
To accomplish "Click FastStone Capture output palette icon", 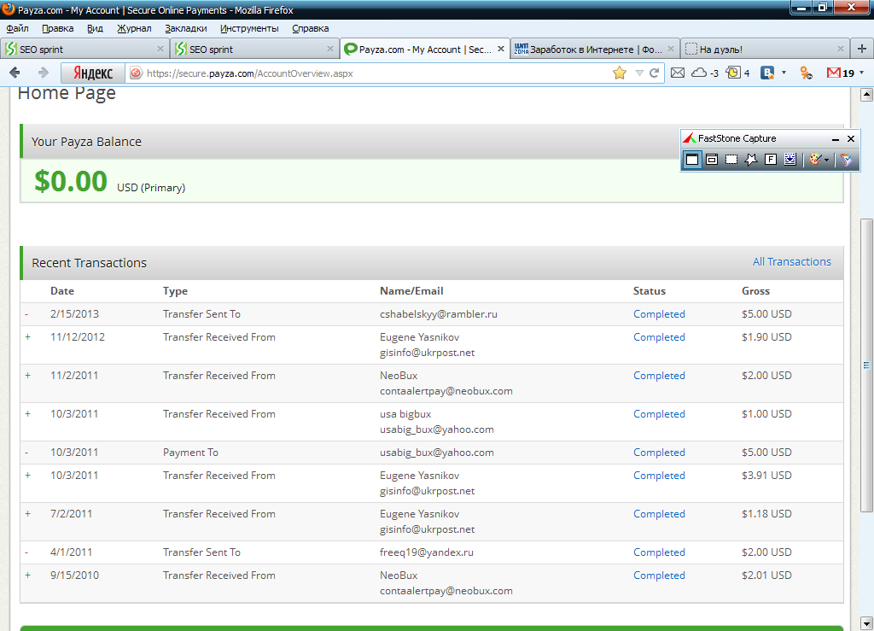I will coord(815,160).
